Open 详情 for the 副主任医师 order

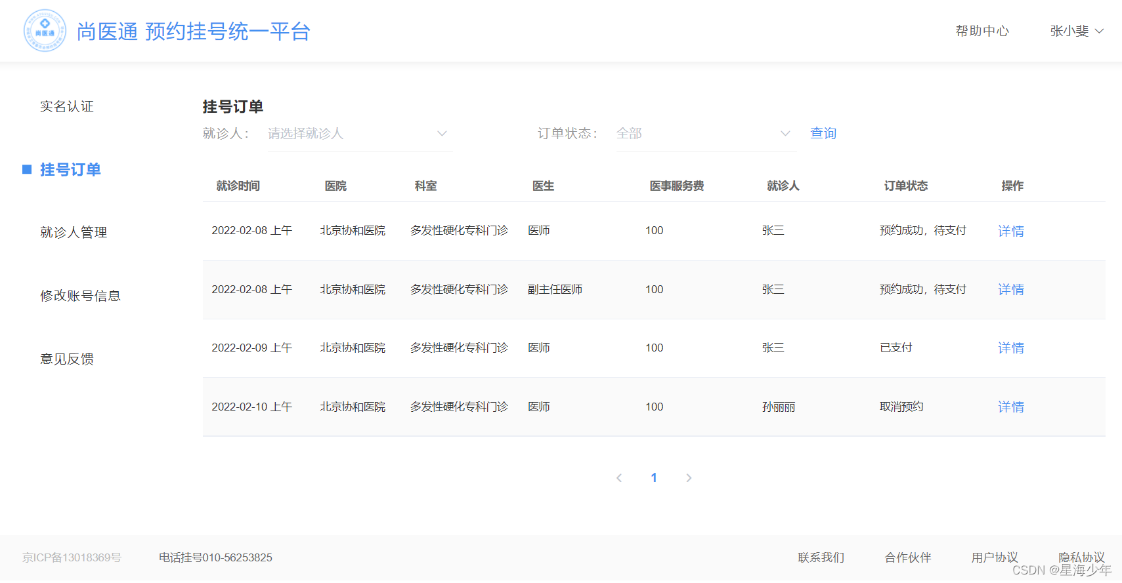(1011, 289)
